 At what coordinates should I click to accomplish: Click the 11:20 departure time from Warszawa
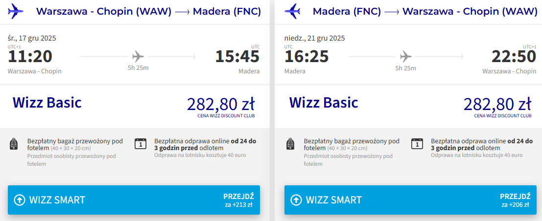[30, 57]
